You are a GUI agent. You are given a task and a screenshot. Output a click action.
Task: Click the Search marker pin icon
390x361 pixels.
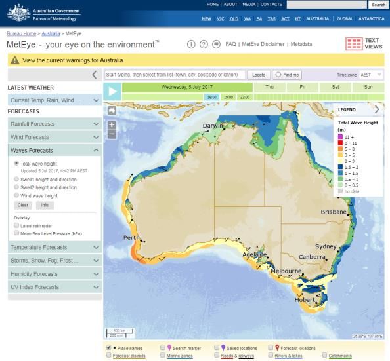169,348
